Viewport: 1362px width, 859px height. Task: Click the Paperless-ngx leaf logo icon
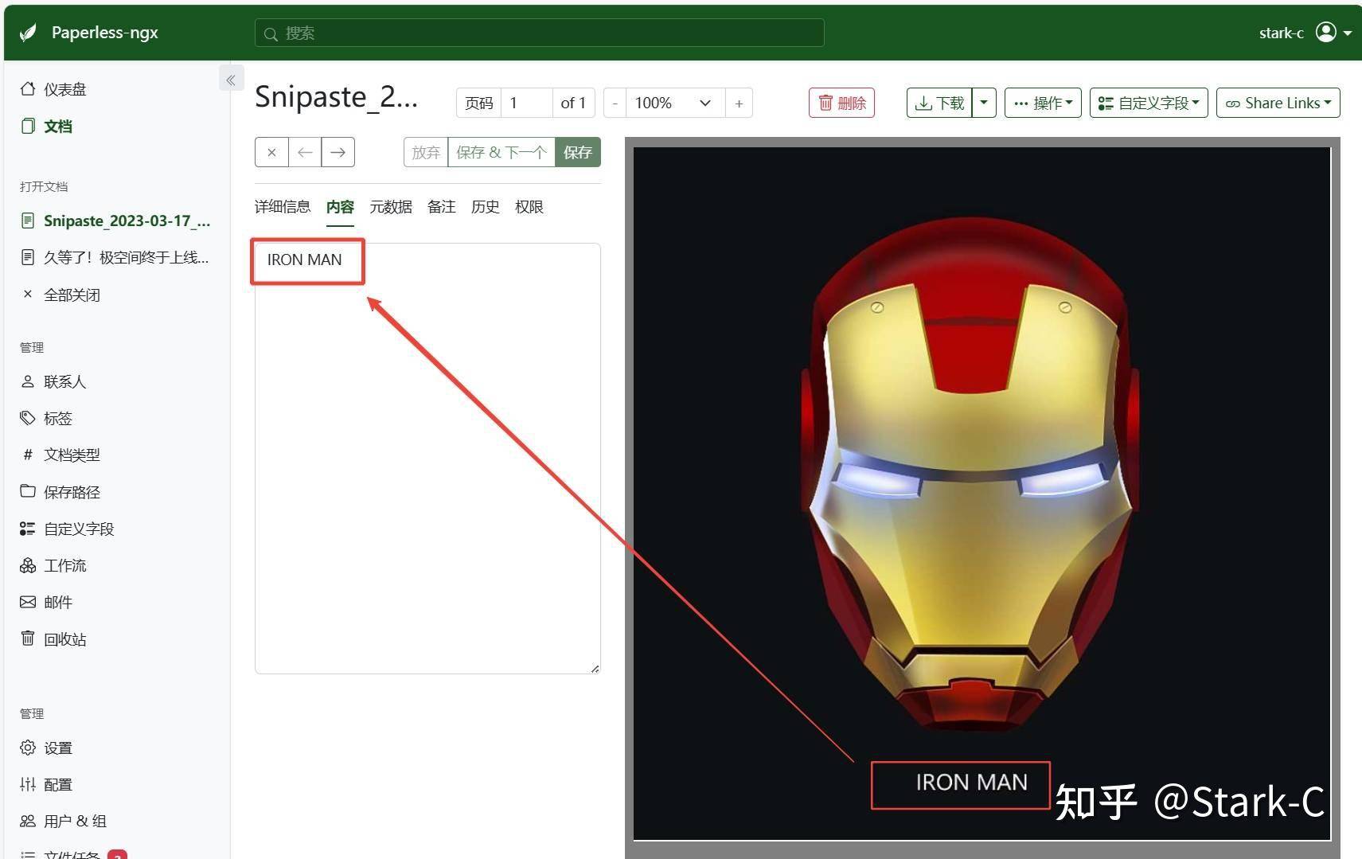[x=28, y=33]
